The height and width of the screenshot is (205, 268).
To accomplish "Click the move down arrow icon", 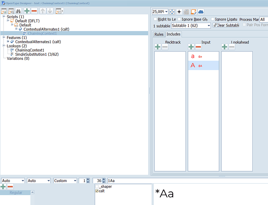I will [x=50, y=11].
